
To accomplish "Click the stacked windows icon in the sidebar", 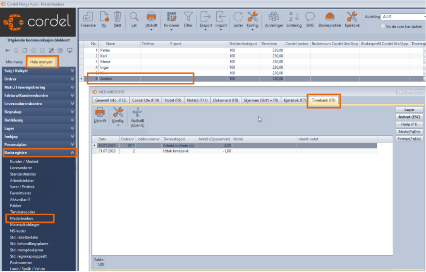I will [x=25, y=51].
